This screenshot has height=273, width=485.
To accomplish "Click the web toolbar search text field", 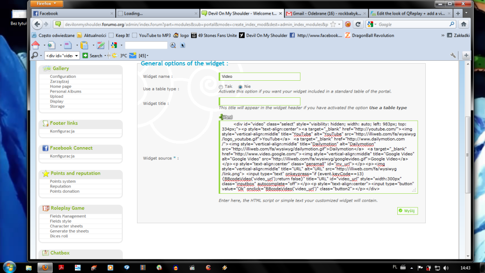I will pos(146,45).
